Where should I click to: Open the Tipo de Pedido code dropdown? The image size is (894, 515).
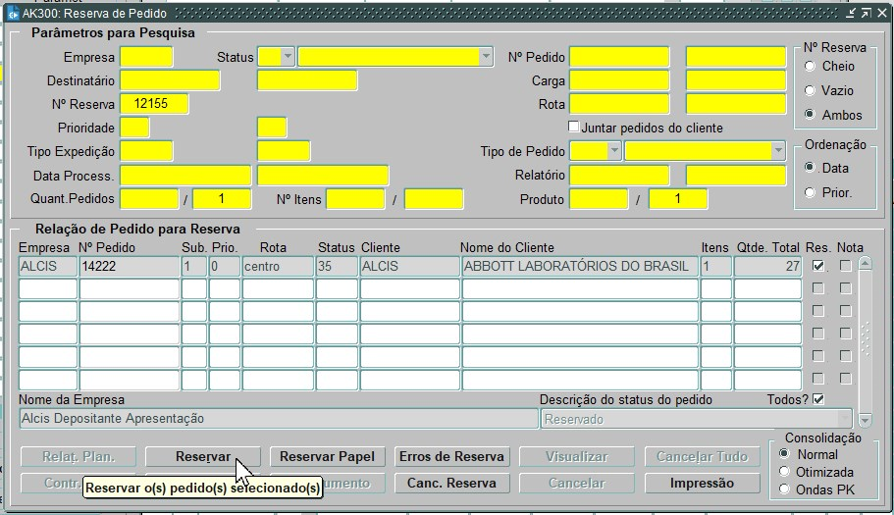coord(614,151)
